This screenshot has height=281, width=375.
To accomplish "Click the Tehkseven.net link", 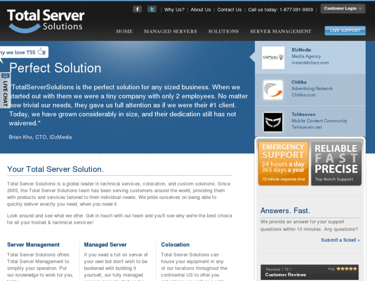I will 306,127.
